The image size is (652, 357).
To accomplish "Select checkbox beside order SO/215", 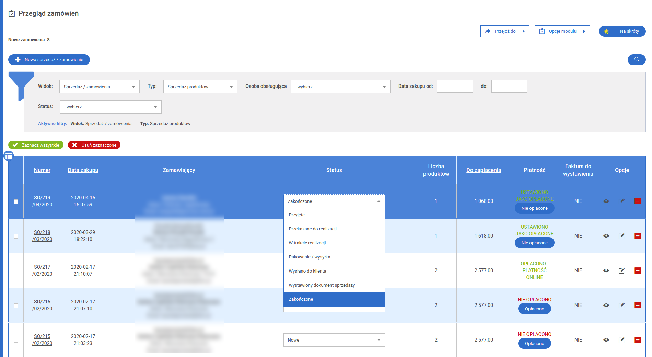I will click(x=16, y=340).
